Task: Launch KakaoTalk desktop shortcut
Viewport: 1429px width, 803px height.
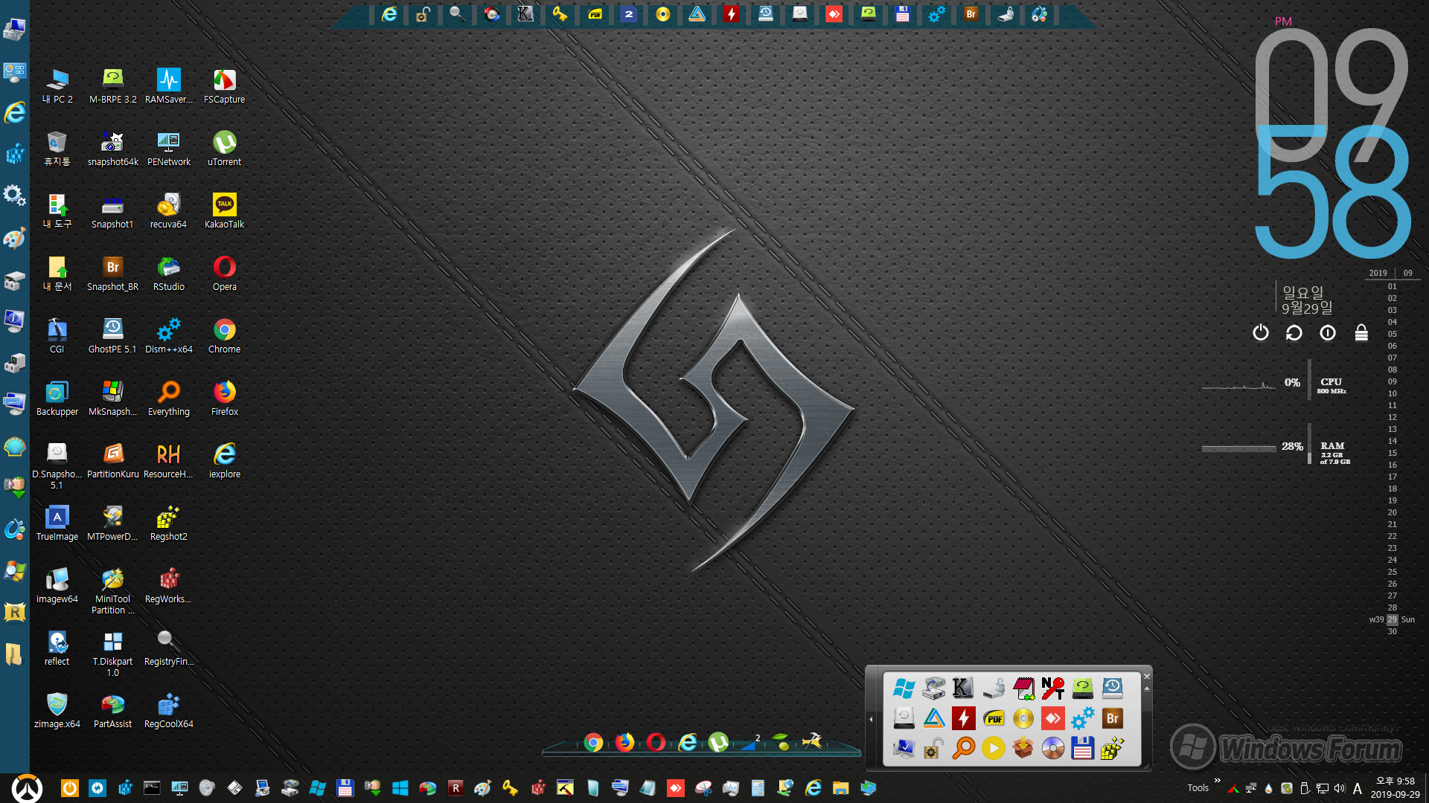Action: (x=224, y=210)
